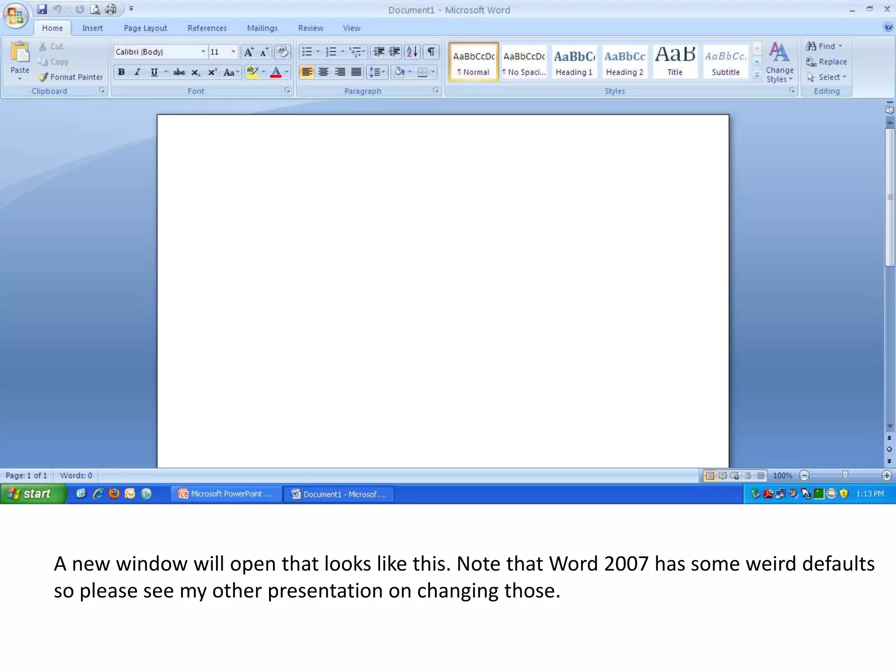Switch to Outline view
The height and width of the screenshot is (672, 896).
[x=748, y=476]
